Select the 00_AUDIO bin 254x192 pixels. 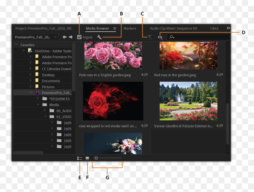click(64, 111)
